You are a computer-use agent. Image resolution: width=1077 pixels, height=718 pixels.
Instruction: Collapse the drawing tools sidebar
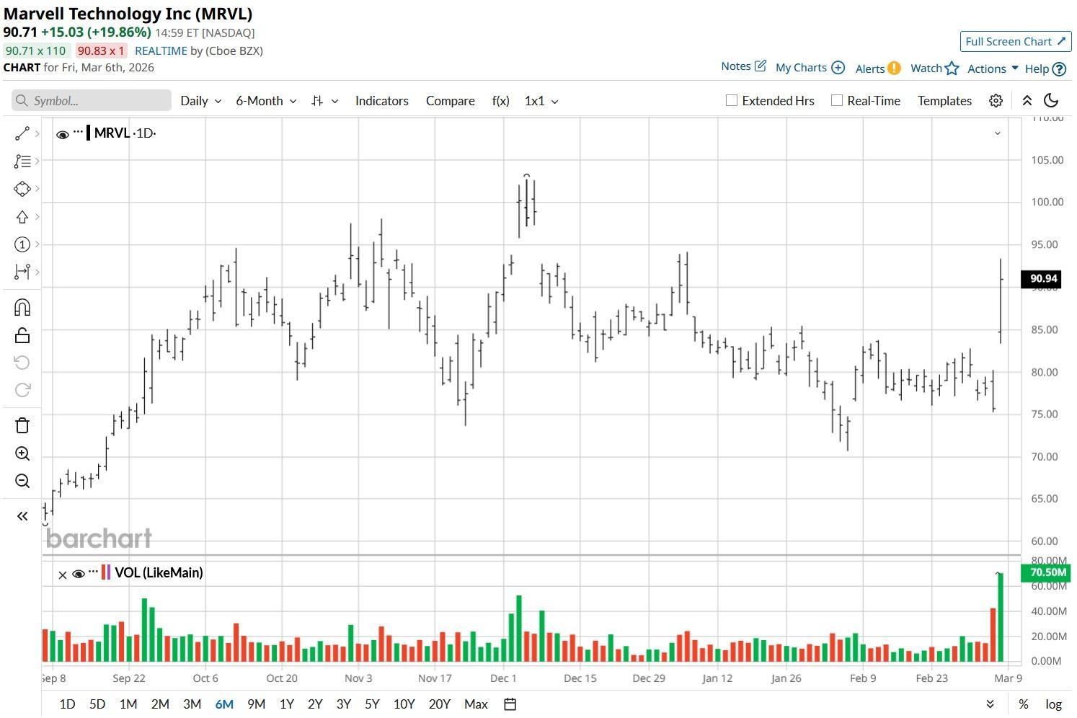tap(22, 516)
